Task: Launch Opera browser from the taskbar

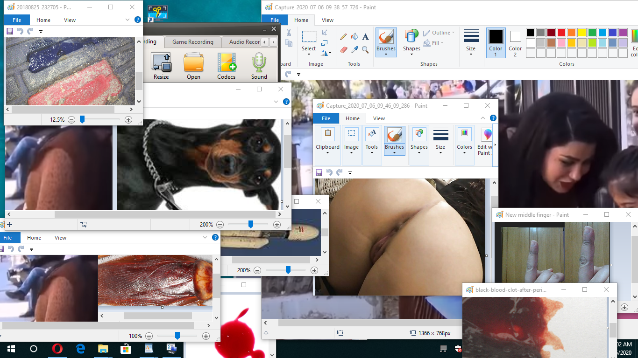Action: click(57, 349)
